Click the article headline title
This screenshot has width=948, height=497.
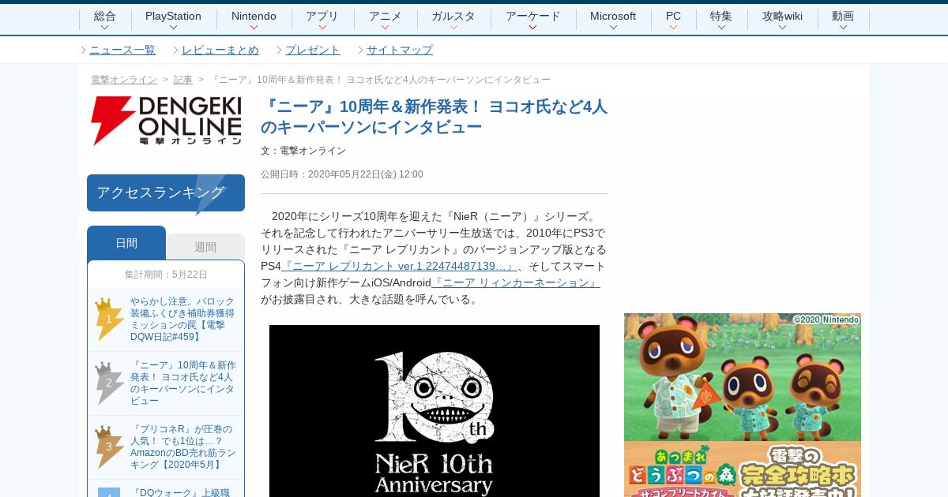(434, 117)
